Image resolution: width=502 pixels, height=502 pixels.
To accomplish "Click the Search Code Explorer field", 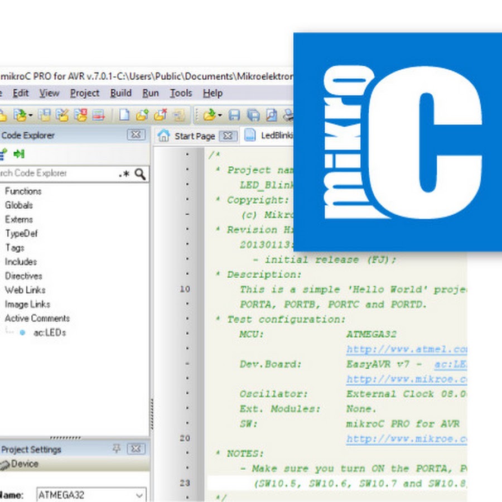I will click(x=58, y=173).
